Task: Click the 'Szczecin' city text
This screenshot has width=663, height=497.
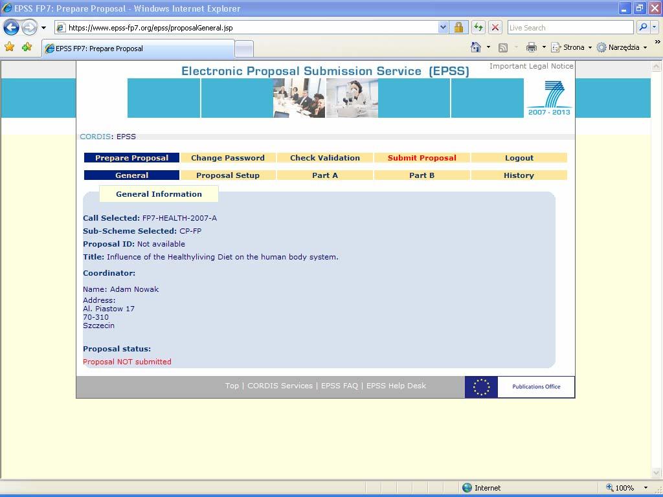Action: (98, 326)
